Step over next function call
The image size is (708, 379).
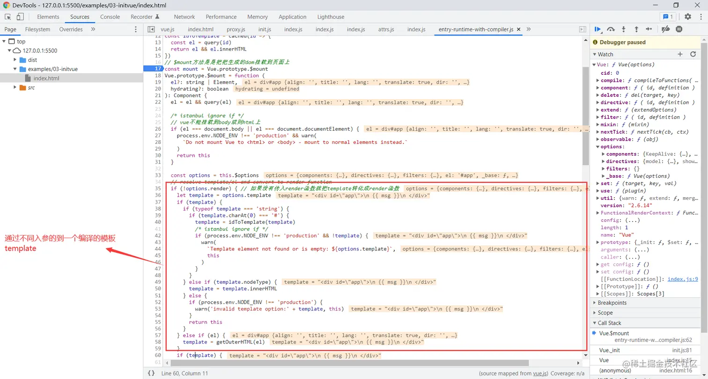point(611,29)
